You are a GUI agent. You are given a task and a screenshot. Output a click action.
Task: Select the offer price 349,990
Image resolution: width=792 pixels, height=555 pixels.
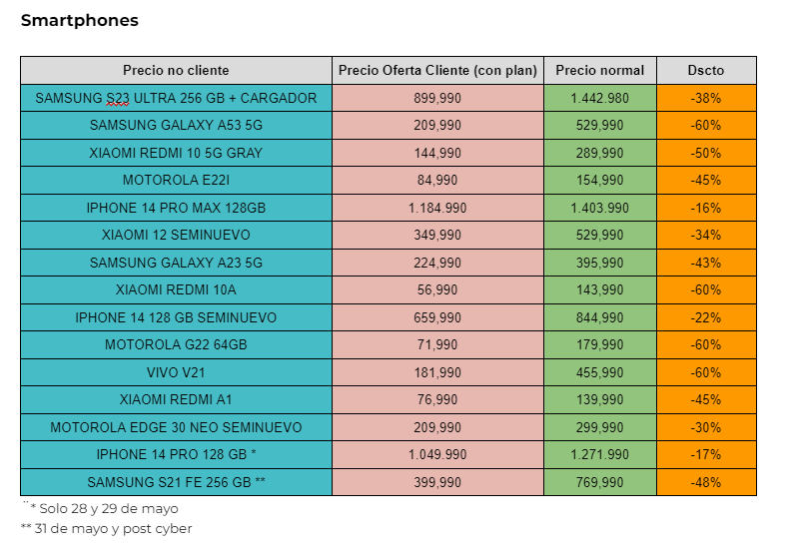click(437, 235)
